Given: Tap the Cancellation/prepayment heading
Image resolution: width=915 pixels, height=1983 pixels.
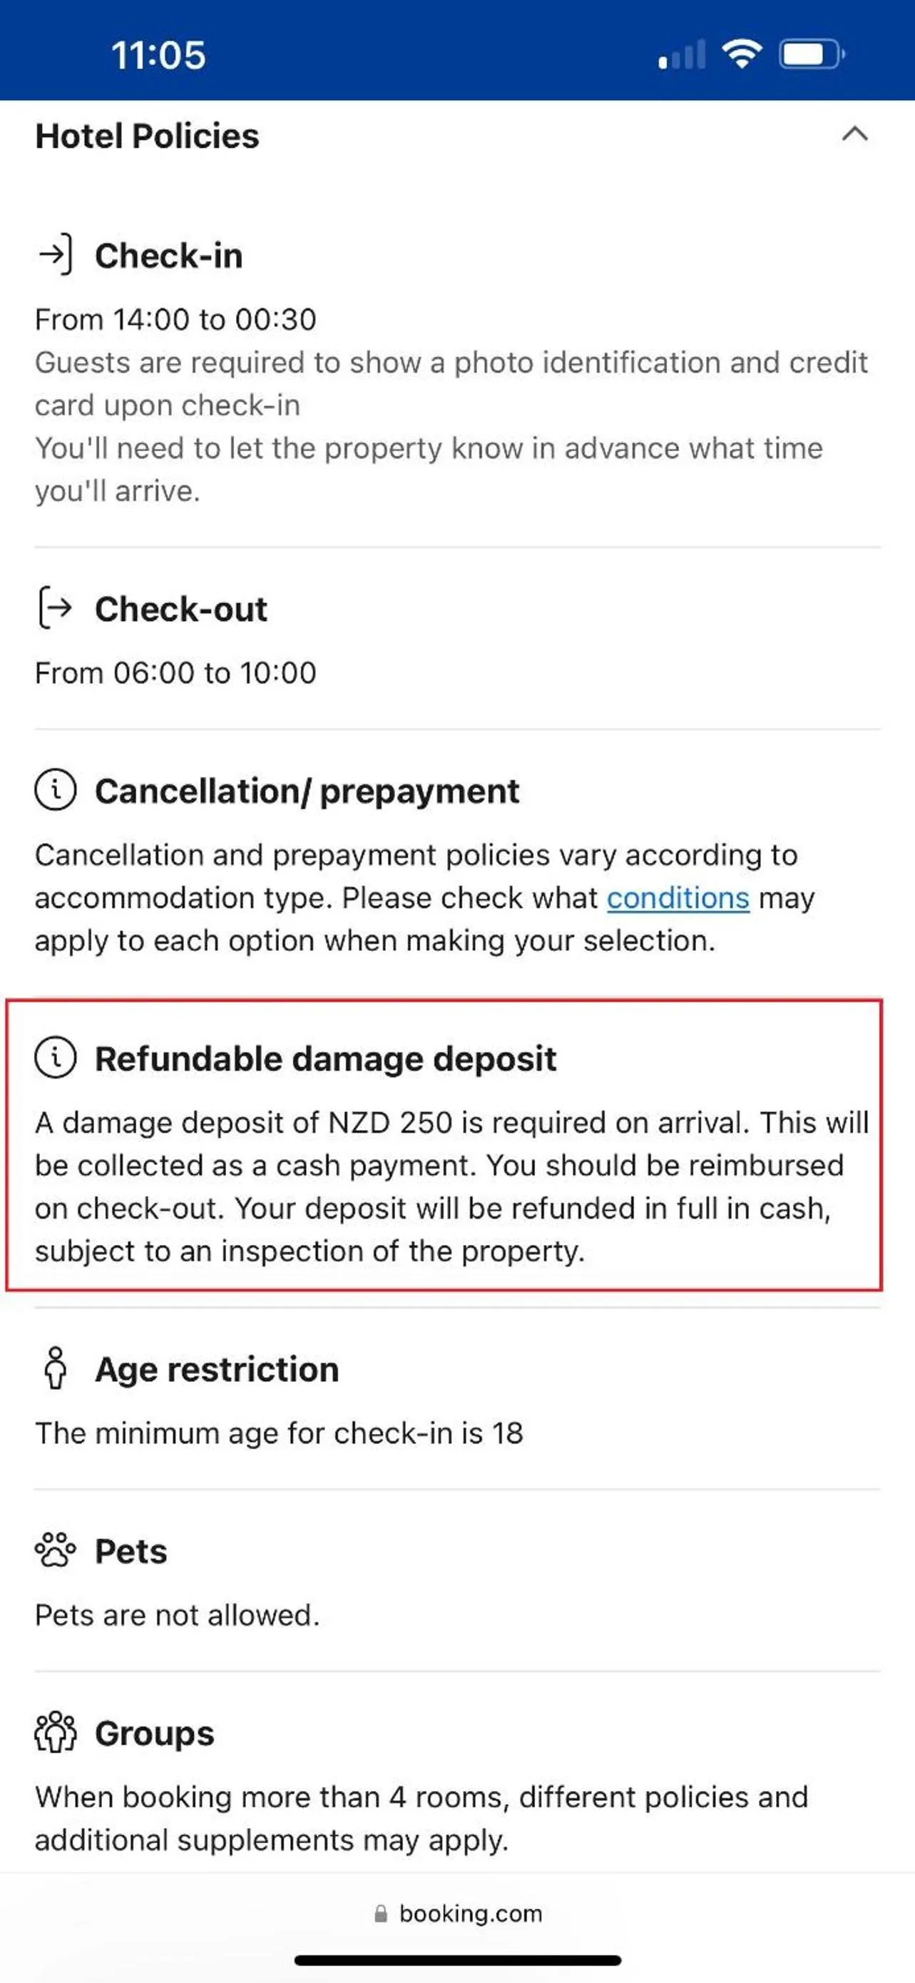Looking at the screenshot, I should click(307, 792).
